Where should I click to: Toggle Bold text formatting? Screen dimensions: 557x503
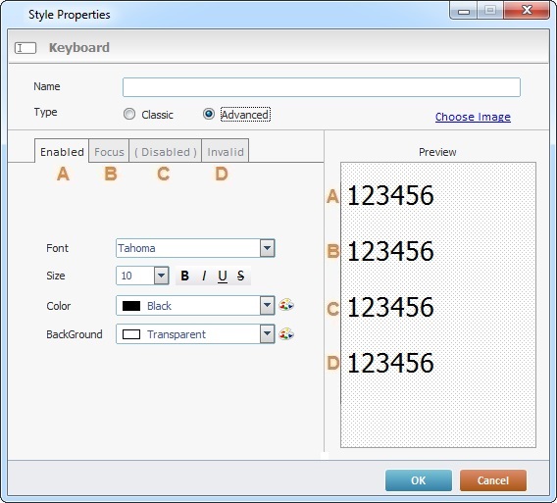[x=184, y=276]
